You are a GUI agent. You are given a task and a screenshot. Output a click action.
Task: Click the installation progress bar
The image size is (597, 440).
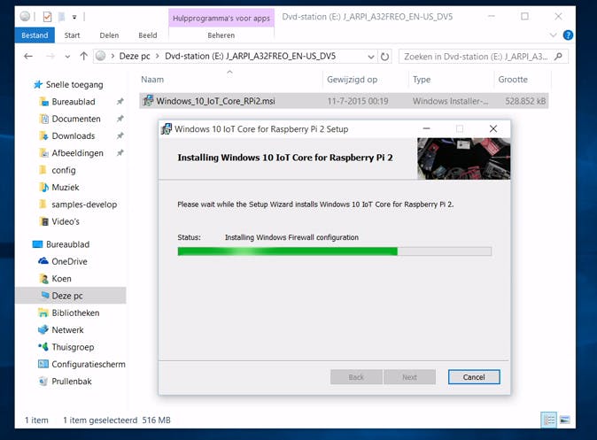point(334,251)
